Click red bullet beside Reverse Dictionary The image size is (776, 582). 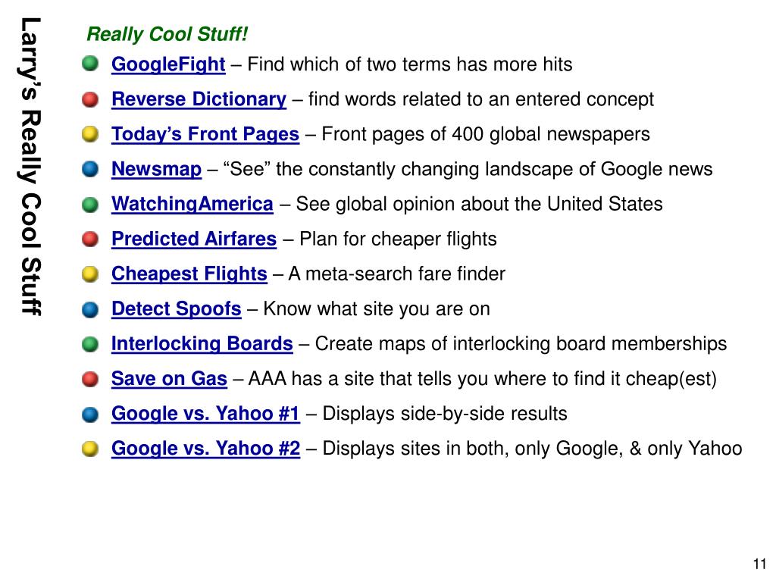90,99
